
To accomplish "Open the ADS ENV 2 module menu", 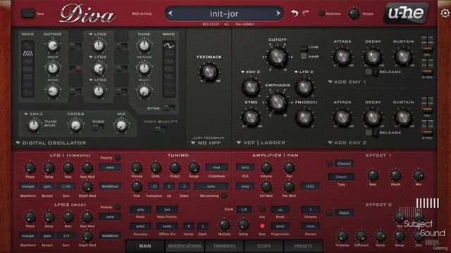I will point(347,143).
